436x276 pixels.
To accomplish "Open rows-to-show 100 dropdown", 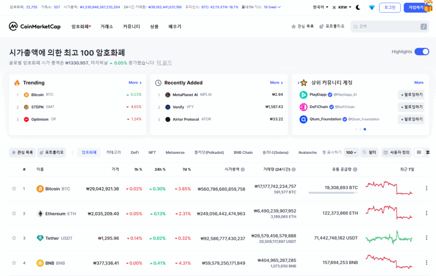I will [351, 152].
